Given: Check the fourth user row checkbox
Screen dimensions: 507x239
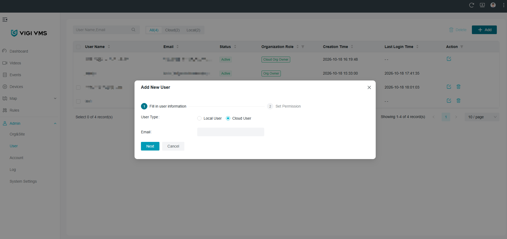Looking at the screenshot, I should pos(78,101).
